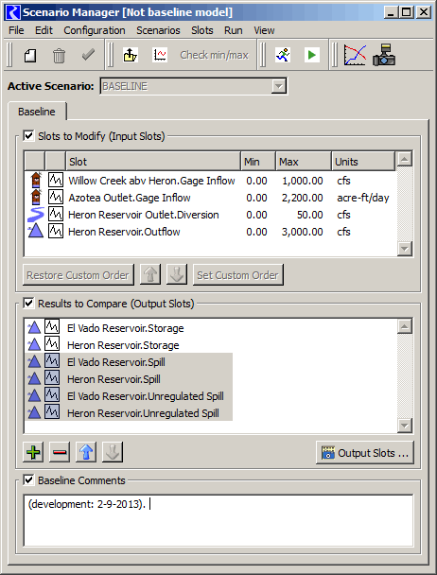Uncheck the Baseline Comments checkbox
This screenshot has height=575, width=437.
(x=28, y=480)
